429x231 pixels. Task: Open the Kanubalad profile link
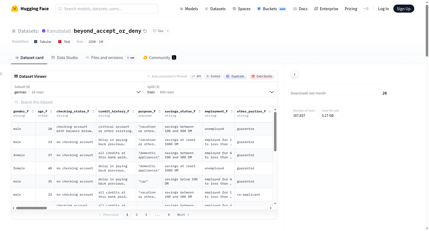tap(58, 31)
